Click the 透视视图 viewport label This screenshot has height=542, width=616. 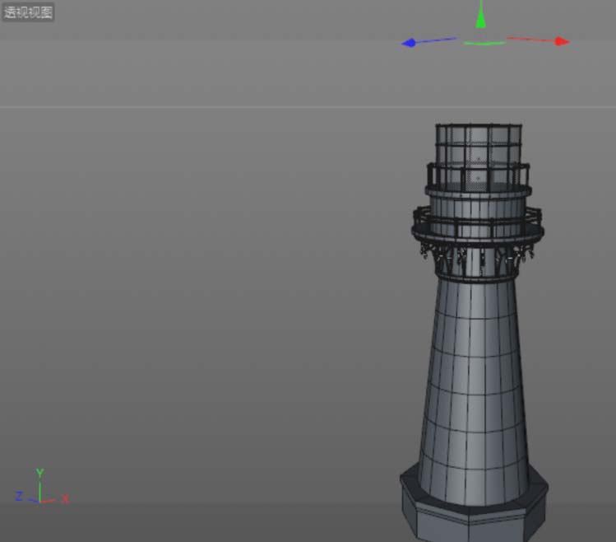coord(28,12)
